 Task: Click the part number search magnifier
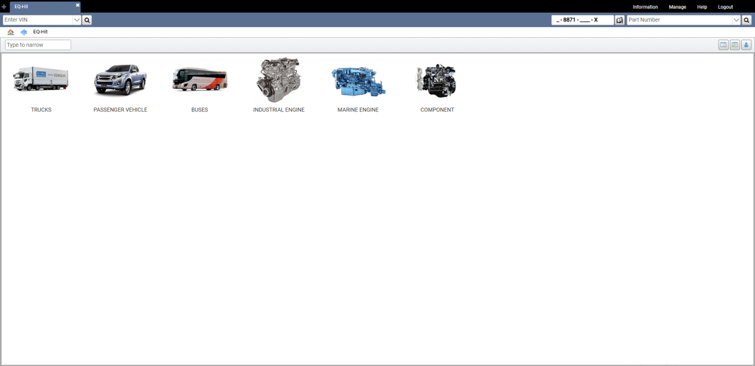point(747,20)
